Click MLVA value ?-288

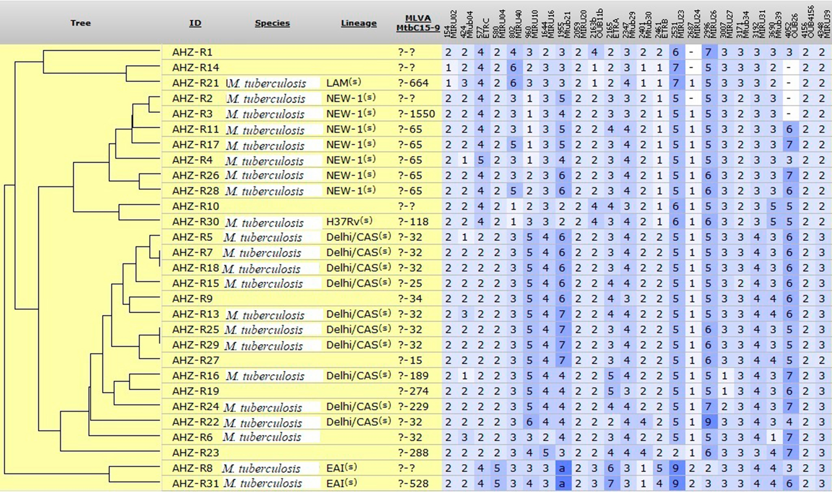[413, 453]
